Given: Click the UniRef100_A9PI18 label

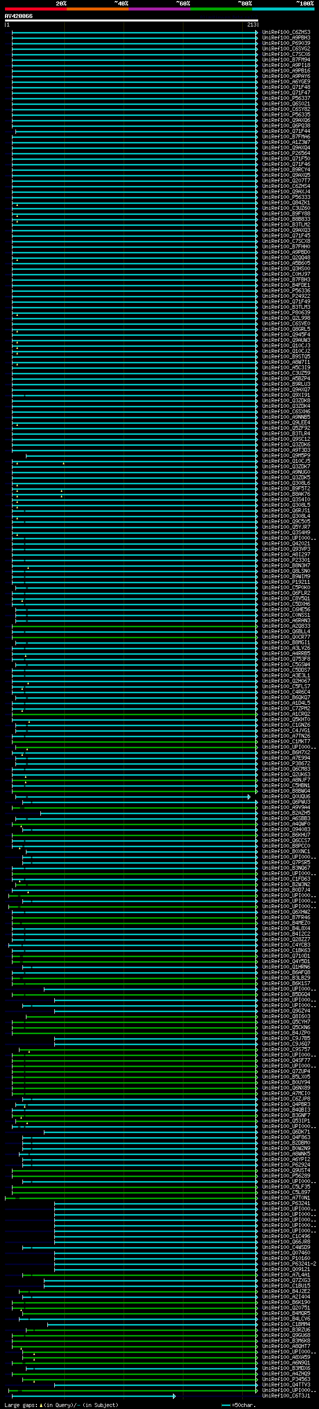Looking at the screenshot, I should click(286, 65).
